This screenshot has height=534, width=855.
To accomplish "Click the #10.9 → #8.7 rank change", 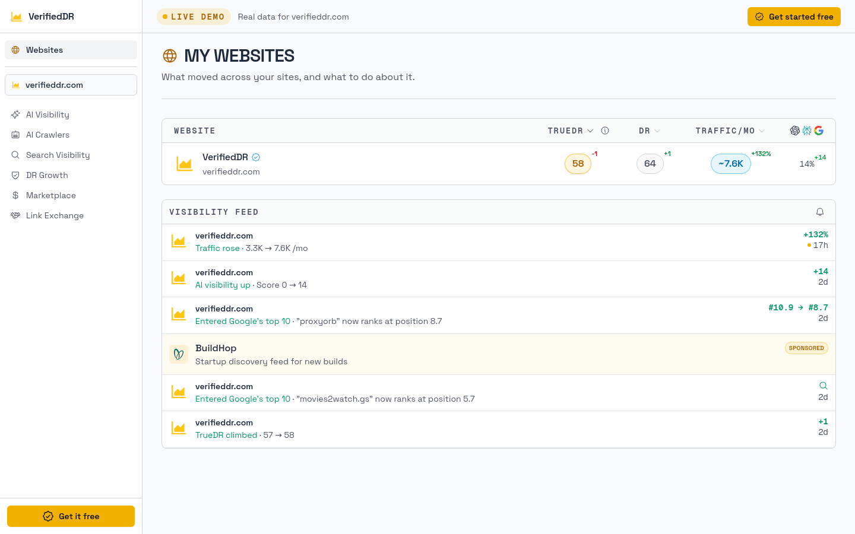I will point(798,307).
